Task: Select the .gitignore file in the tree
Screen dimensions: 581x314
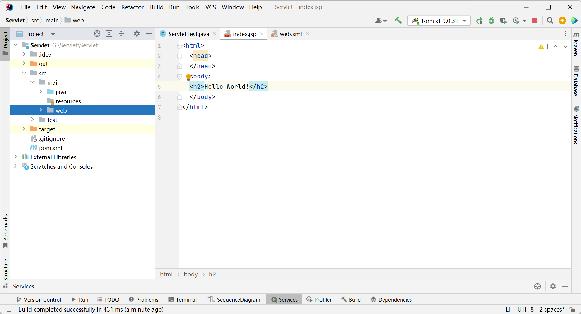Action: pos(52,138)
